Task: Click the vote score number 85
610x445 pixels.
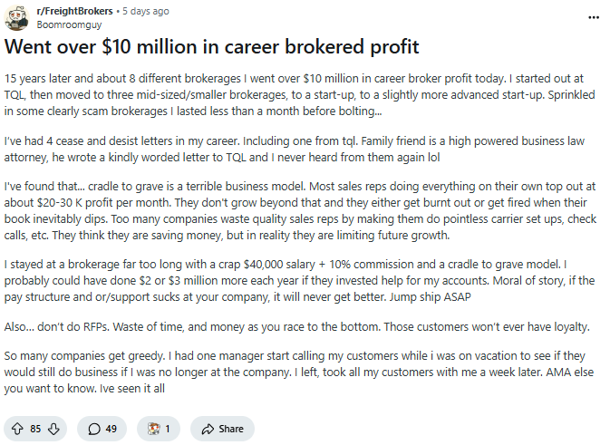Action: [35, 429]
